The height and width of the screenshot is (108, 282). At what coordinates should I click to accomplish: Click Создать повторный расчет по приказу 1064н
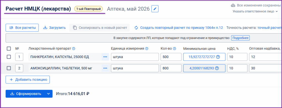179,28
